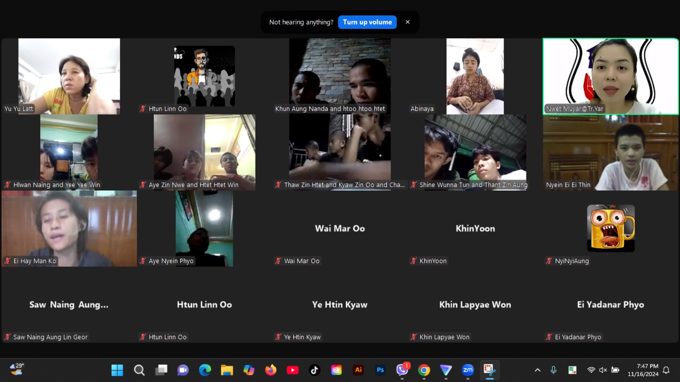The height and width of the screenshot is (382, 680).
Task: Open Task View on the taskbar
Action: click(x=161, y=370)
